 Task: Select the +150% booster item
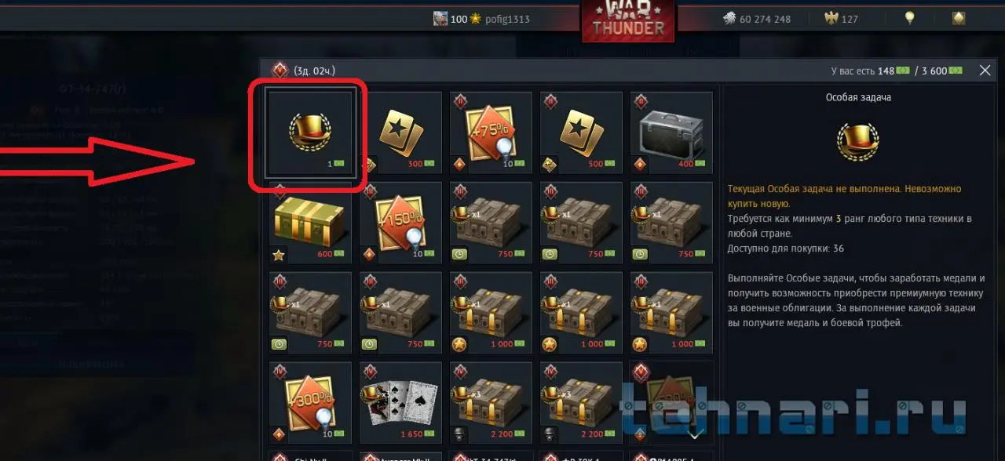coord(401,223)
